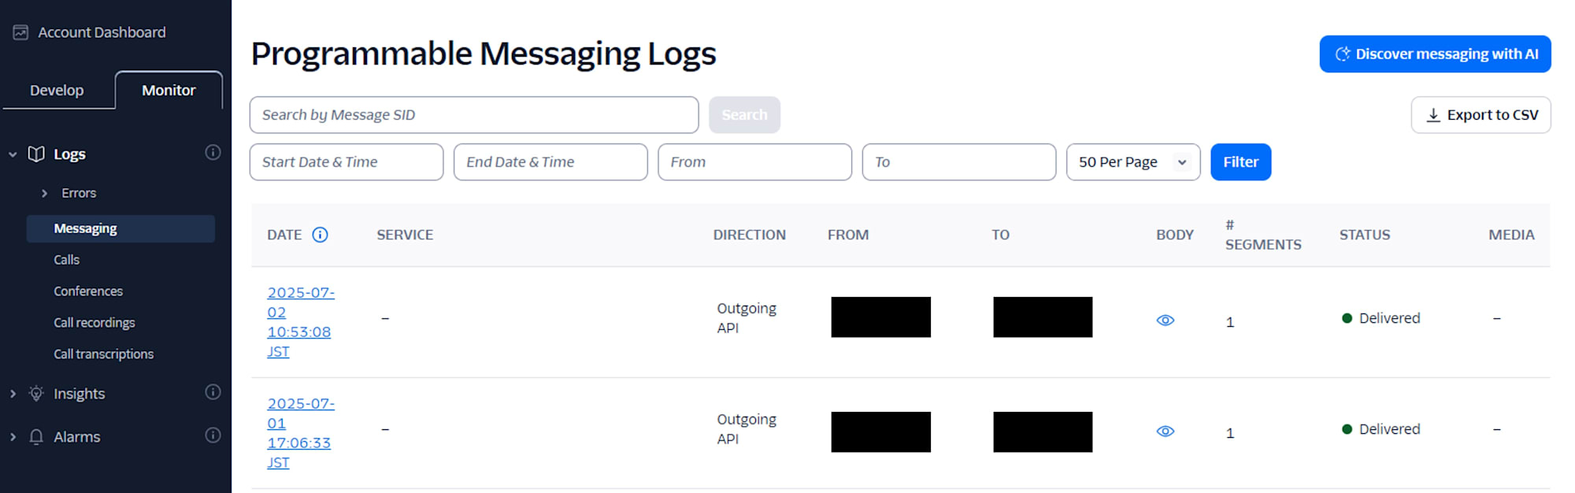Click the info icon beside Insights
1575x493 pixels.
(213, 392)
